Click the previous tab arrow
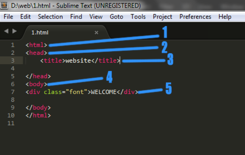 (x=6, y=31)
